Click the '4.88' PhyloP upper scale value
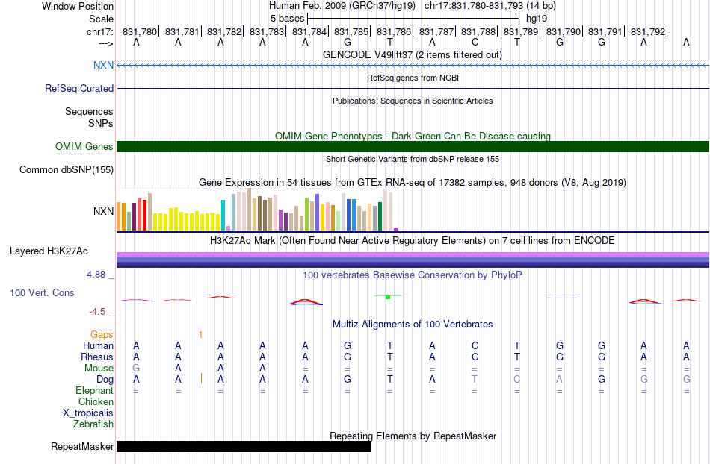 [x=96, y=275]
